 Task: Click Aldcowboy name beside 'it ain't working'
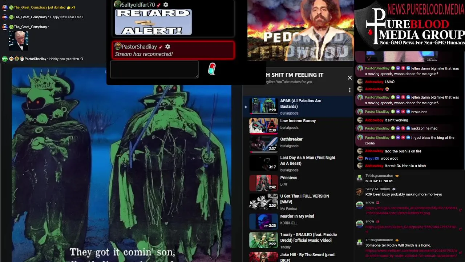374,120
